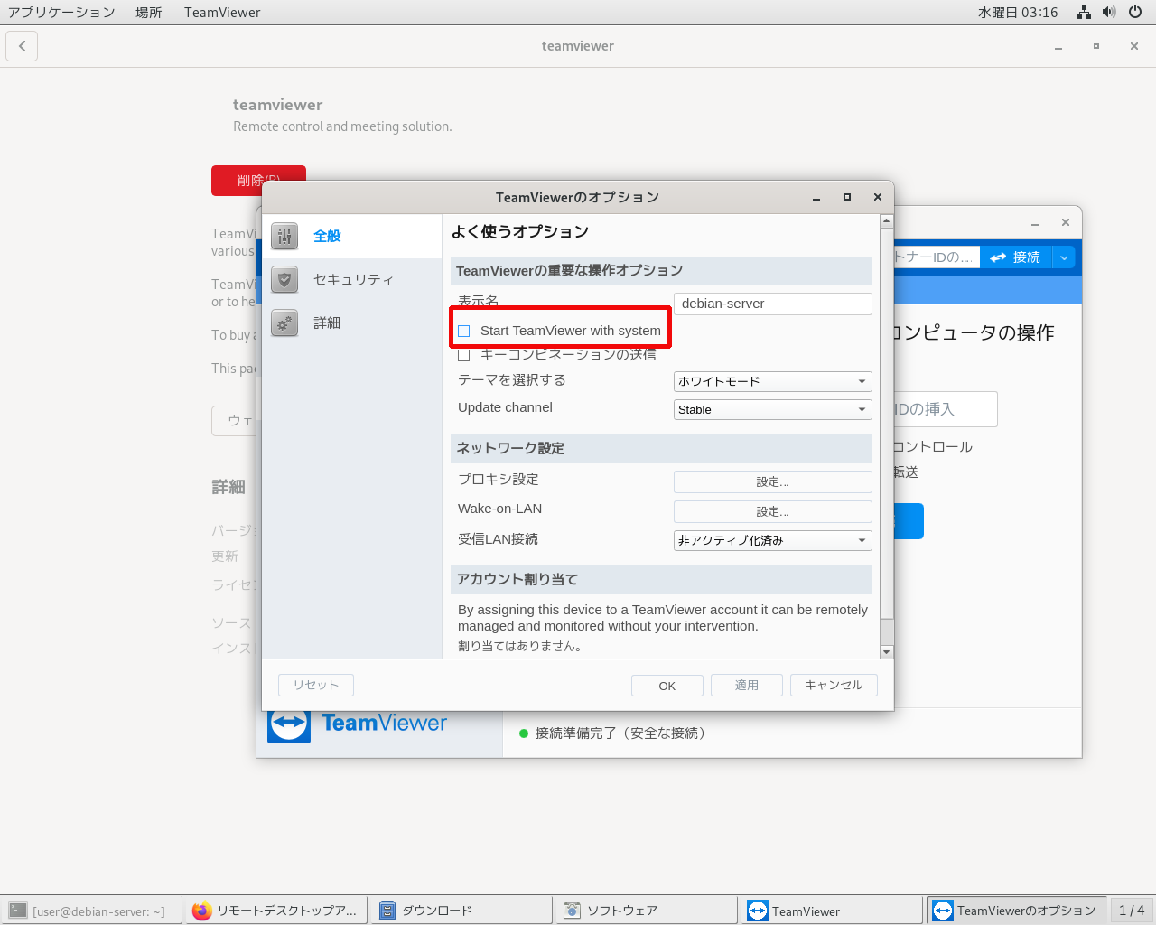Click the network icon in top panel
Image resolution: width=1156 pixels, height=925 pixels.
pyautogui.click(x=1084, y=12)
